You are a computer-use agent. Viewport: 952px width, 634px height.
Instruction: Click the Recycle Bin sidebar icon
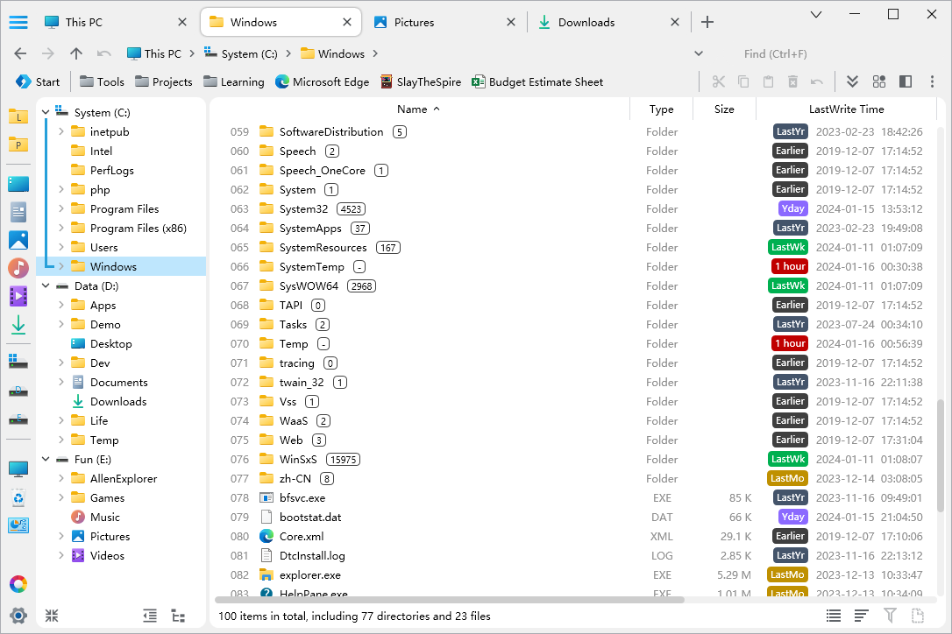[x=18, y=497]
